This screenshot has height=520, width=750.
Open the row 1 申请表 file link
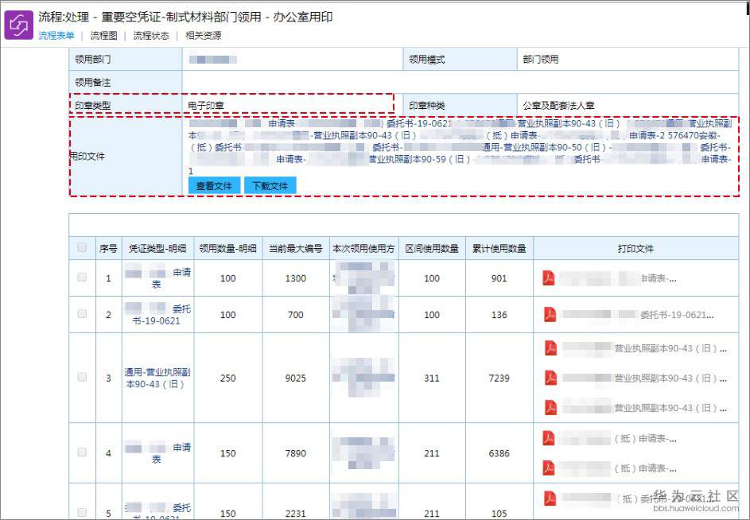[618, 278]
